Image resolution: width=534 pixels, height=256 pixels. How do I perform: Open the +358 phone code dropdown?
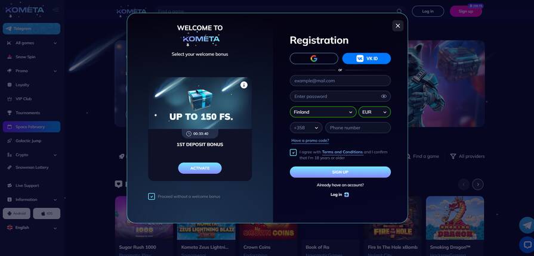pyautogui.click(x=306, y=127)
